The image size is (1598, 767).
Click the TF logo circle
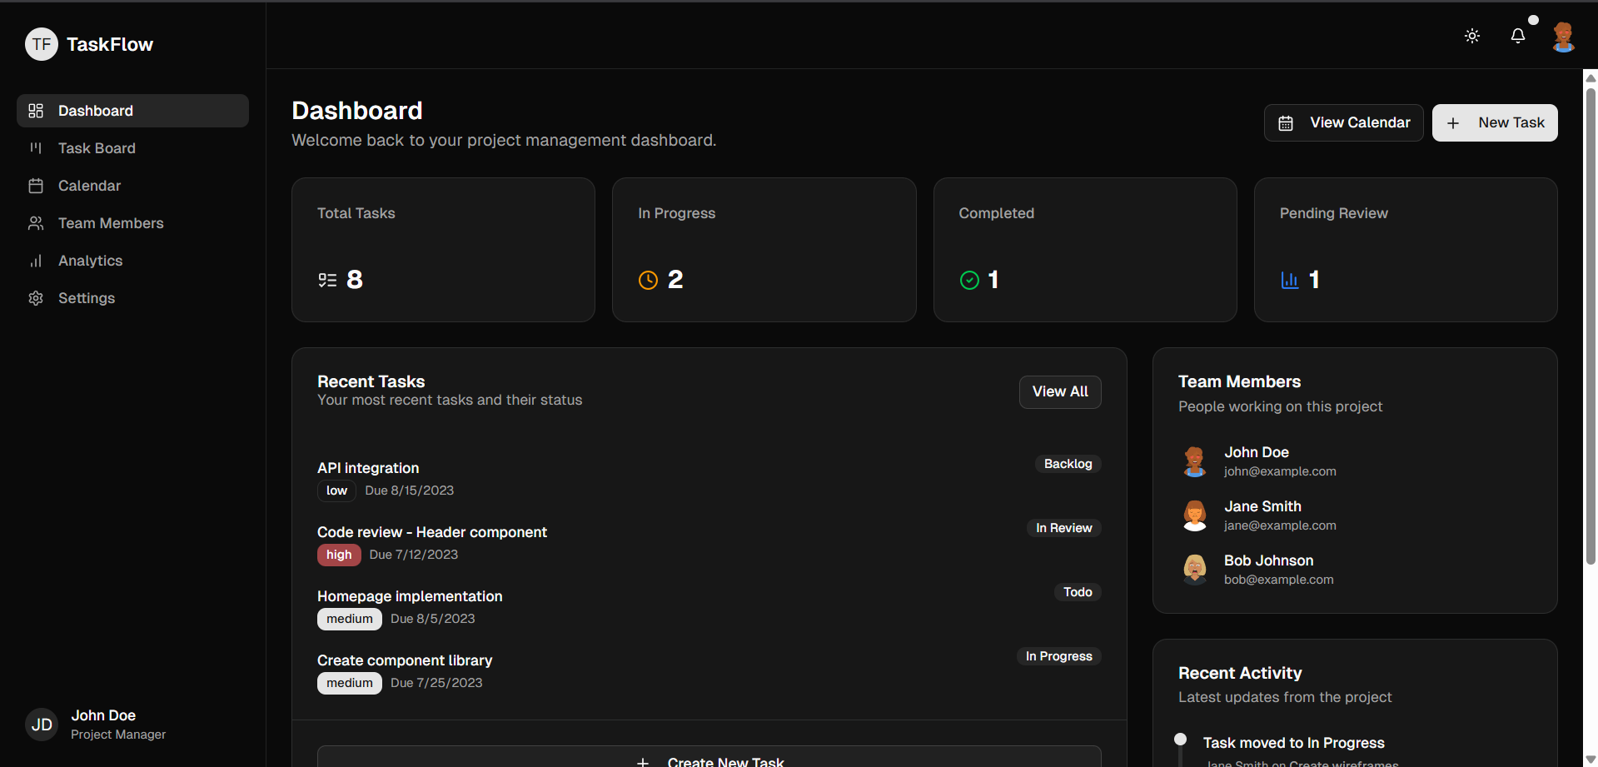point(42,44)
